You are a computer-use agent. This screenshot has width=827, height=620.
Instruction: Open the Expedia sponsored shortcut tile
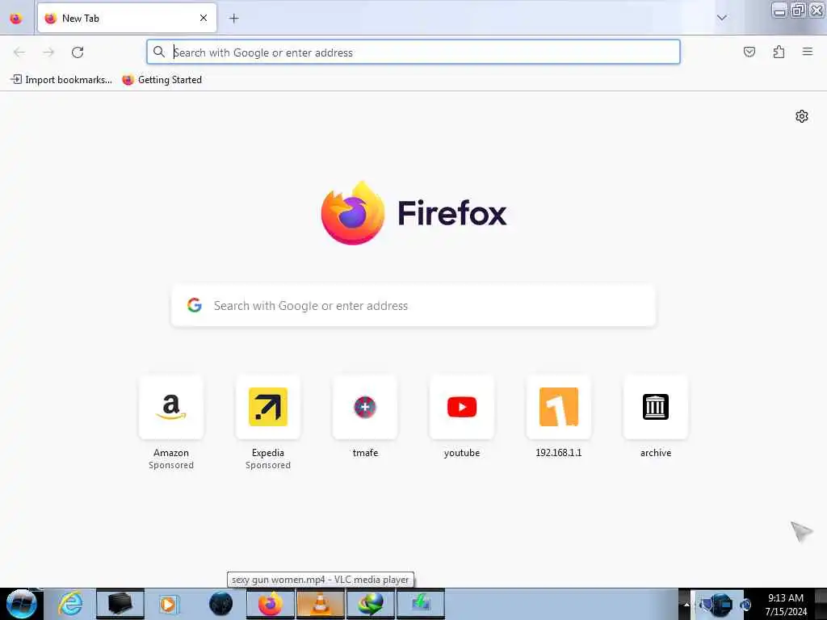coord(268,407)
